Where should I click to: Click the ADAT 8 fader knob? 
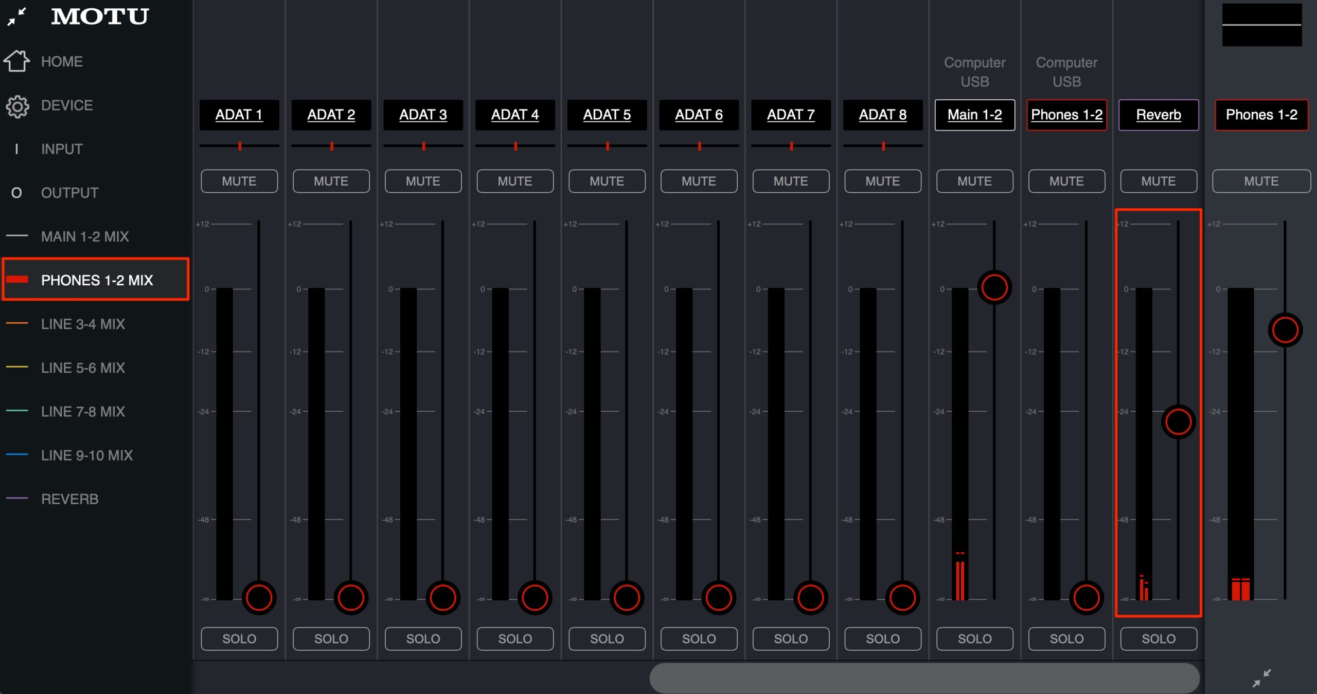tap(902, 598)
